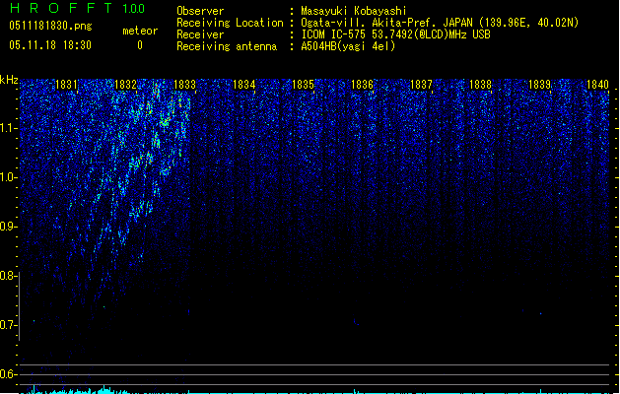Click the 0.6 kHz axis label

point(8,374)
